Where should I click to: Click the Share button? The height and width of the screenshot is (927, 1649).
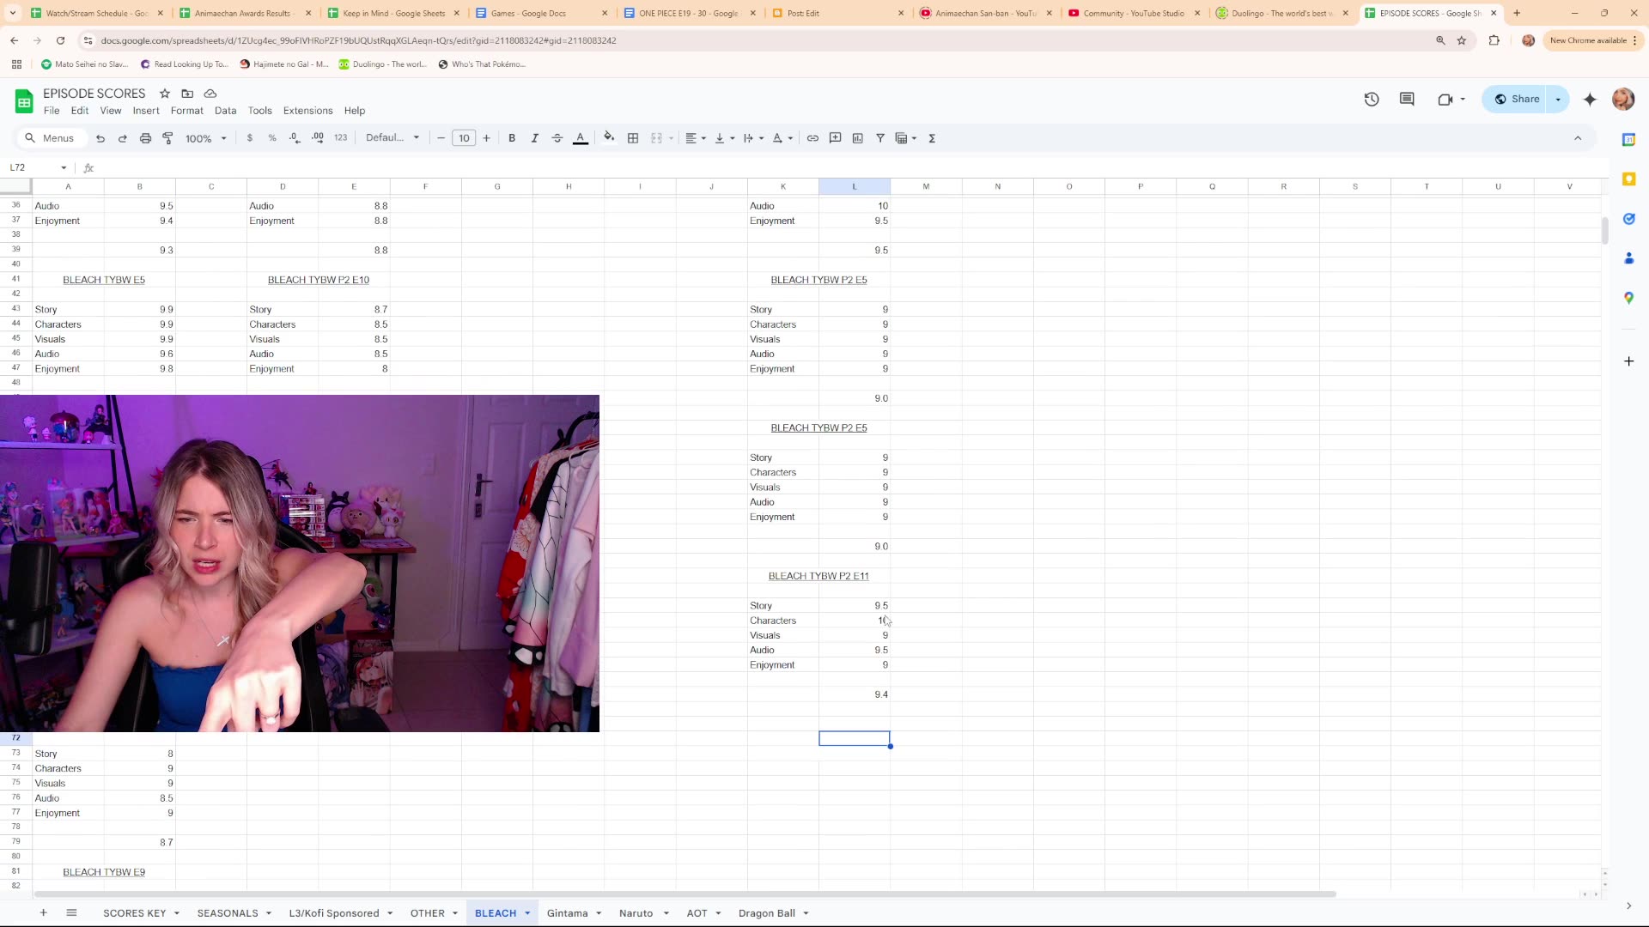(x=1517, y=100)
